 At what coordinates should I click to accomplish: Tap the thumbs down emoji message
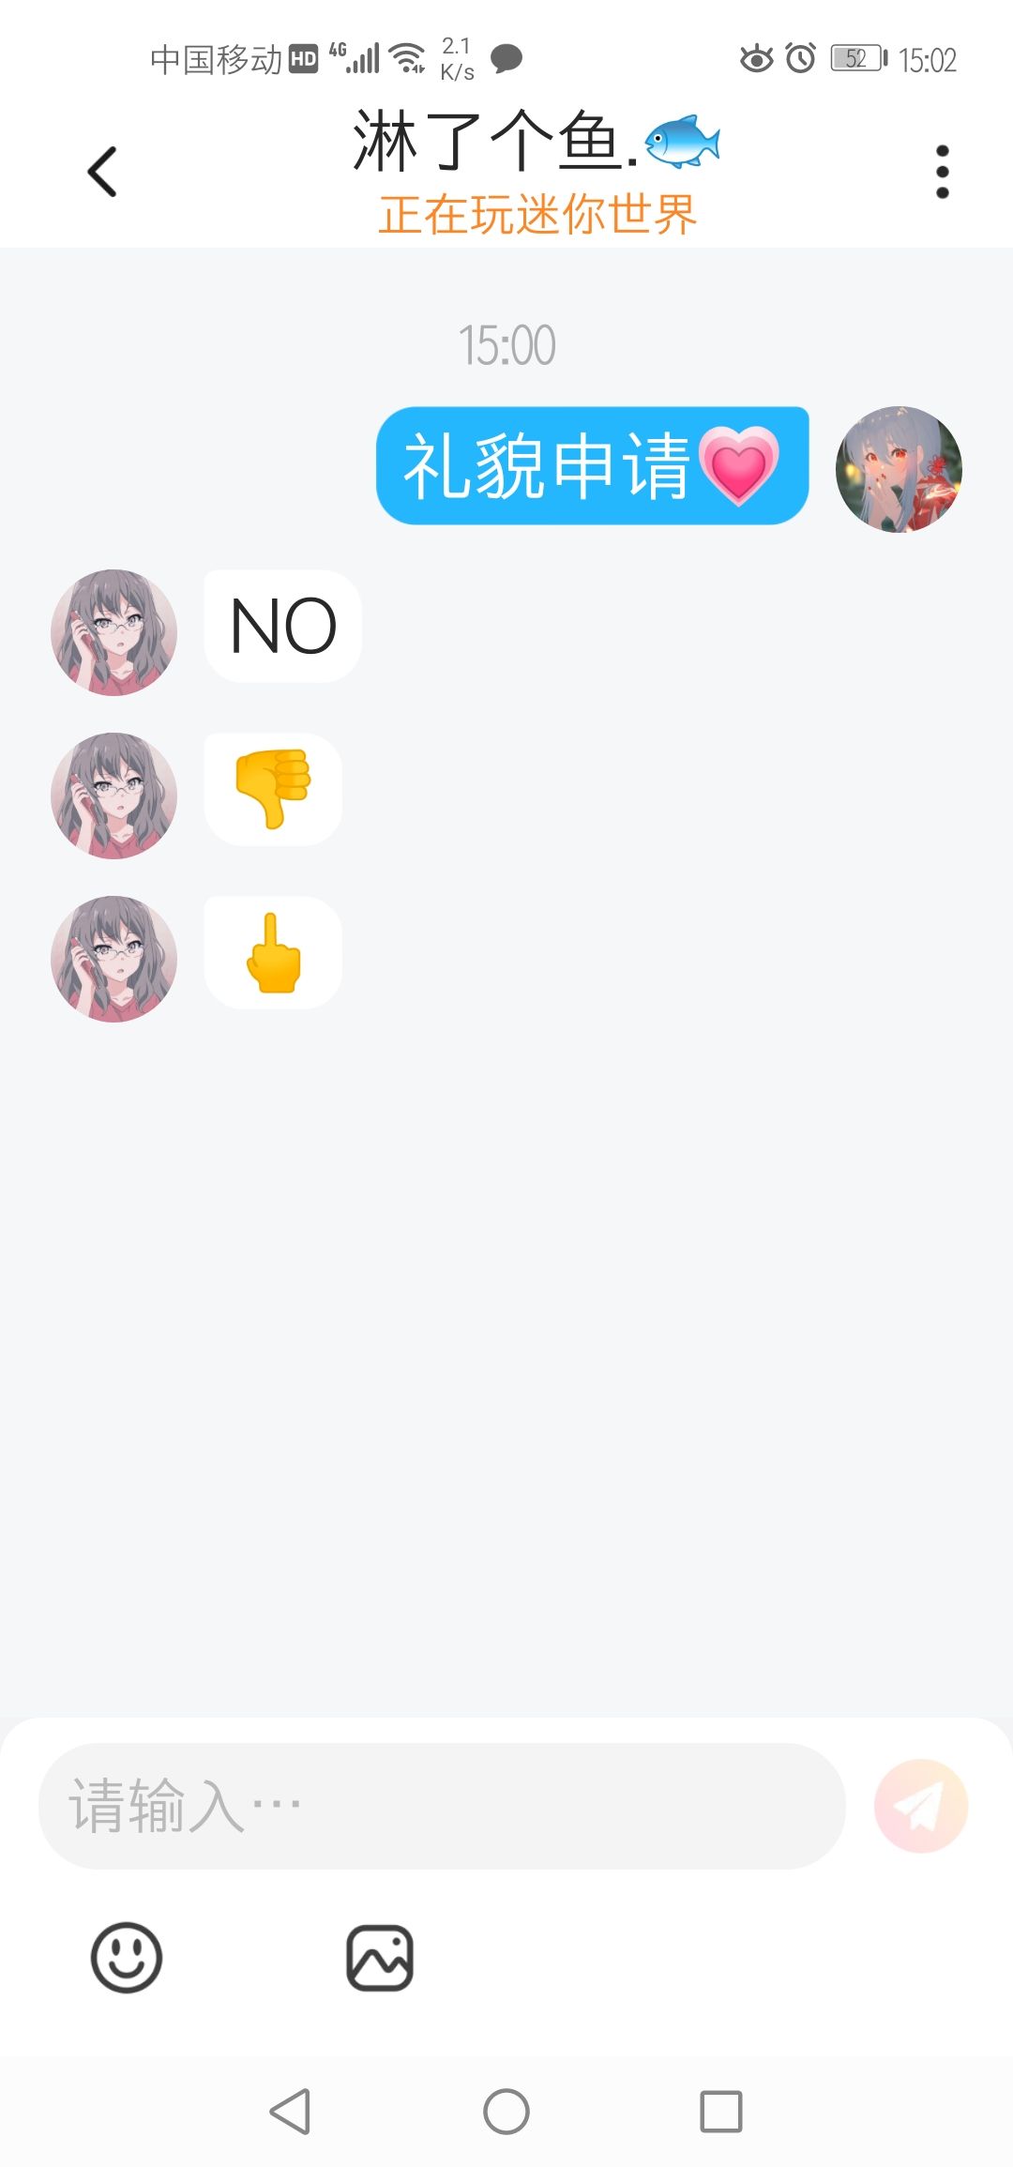[x=273, y=789]
